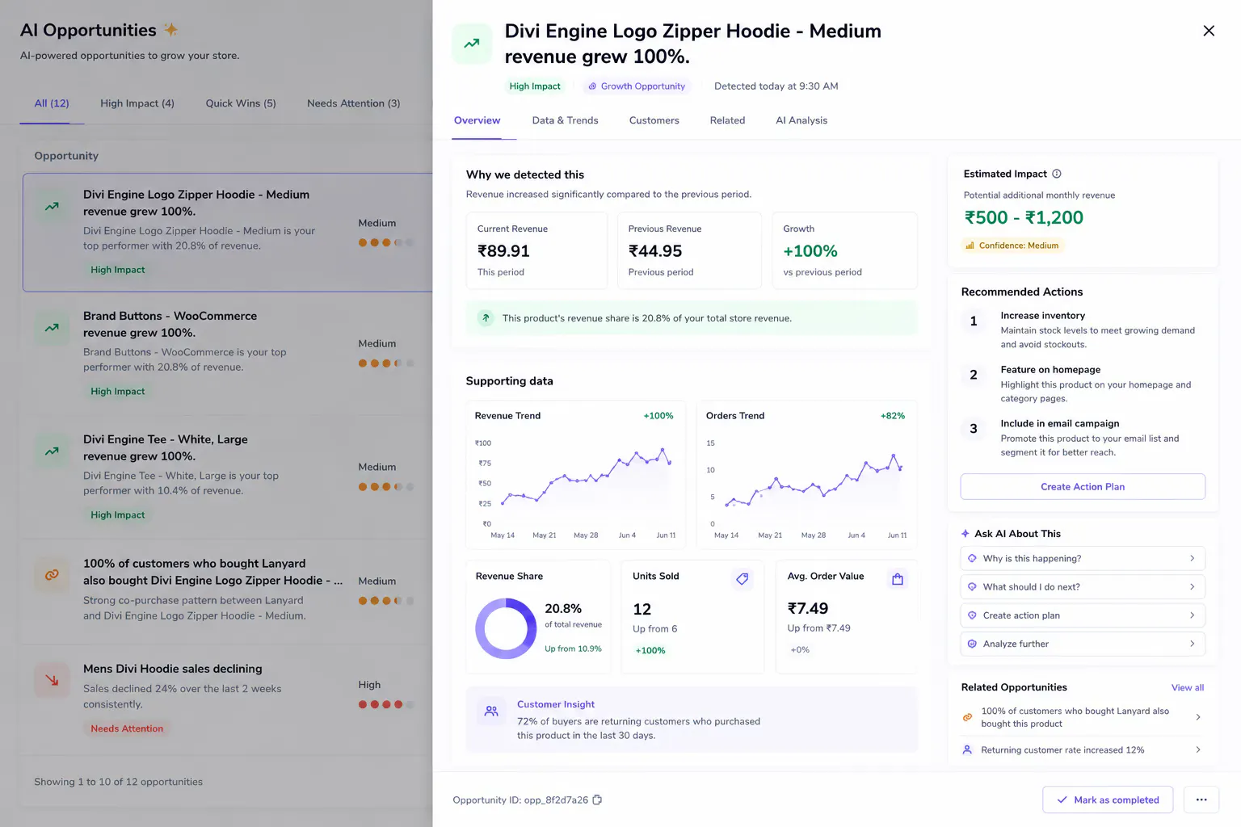Open the Brand Buttons - WooCommerce opportunity

tap(228, 353)
